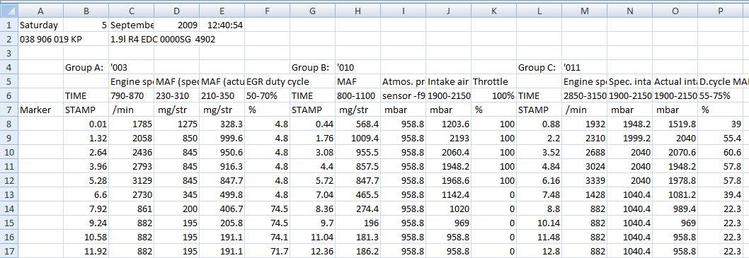Screen dimensions: 749x258
Task: Click value 3129 in row 12
Action: (132, 181)
